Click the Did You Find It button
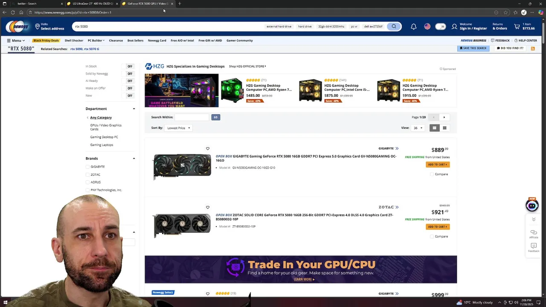The width and height of the screenshot is (546, 307). click(510, 48)
